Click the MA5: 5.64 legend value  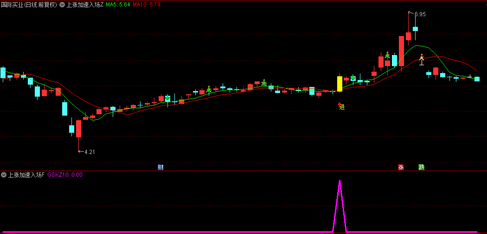click(x=118, y=5)
